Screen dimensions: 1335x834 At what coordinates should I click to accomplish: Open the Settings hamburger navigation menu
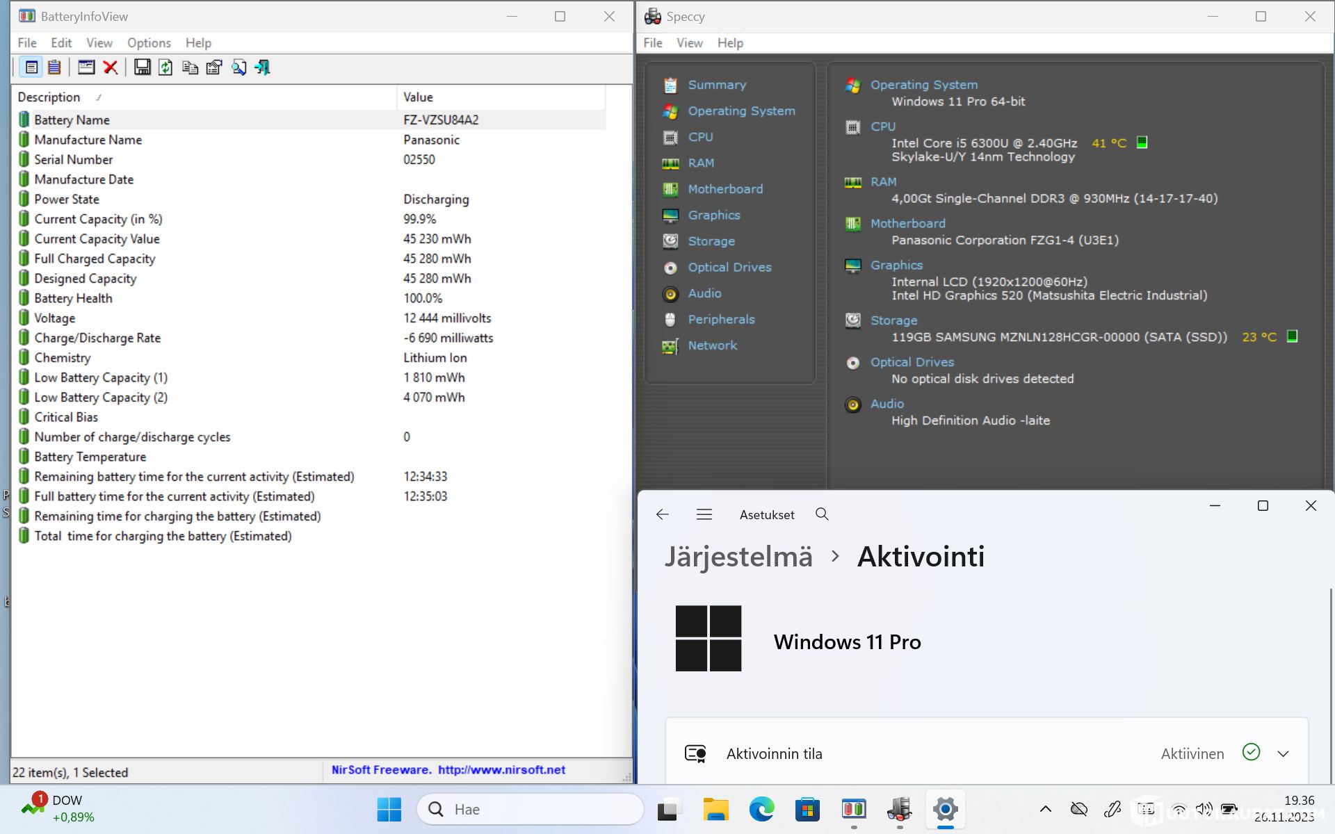(x=704, y=514)
